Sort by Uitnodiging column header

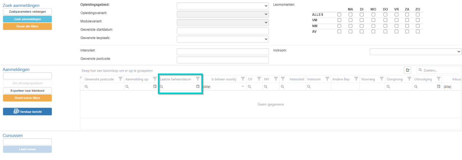(423, 79)
